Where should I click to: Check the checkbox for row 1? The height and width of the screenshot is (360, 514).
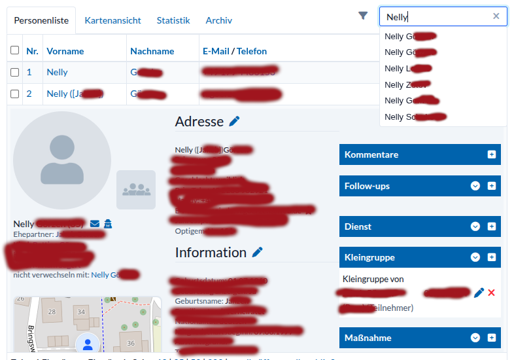(14, 72)
